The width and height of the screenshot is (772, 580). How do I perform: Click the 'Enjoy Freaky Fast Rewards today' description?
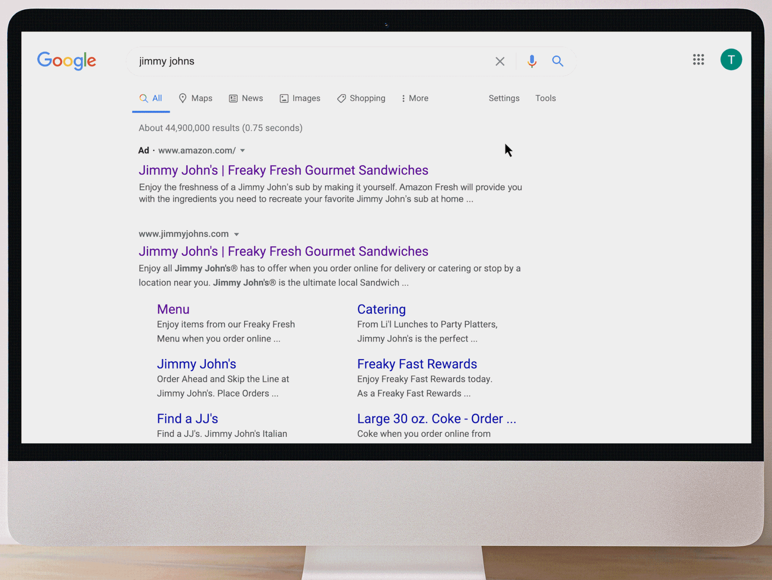click(x=425, y=386)
